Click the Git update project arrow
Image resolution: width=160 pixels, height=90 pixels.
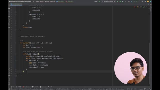coord(131,1)
